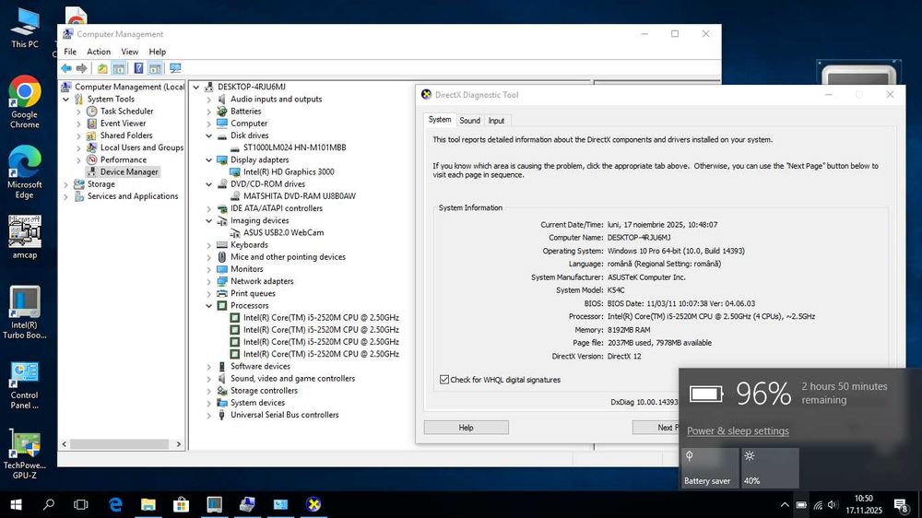The height and width of the screenshot is (518, 922).
Task: Select Local Users and Groups
Action: (142, 147)
